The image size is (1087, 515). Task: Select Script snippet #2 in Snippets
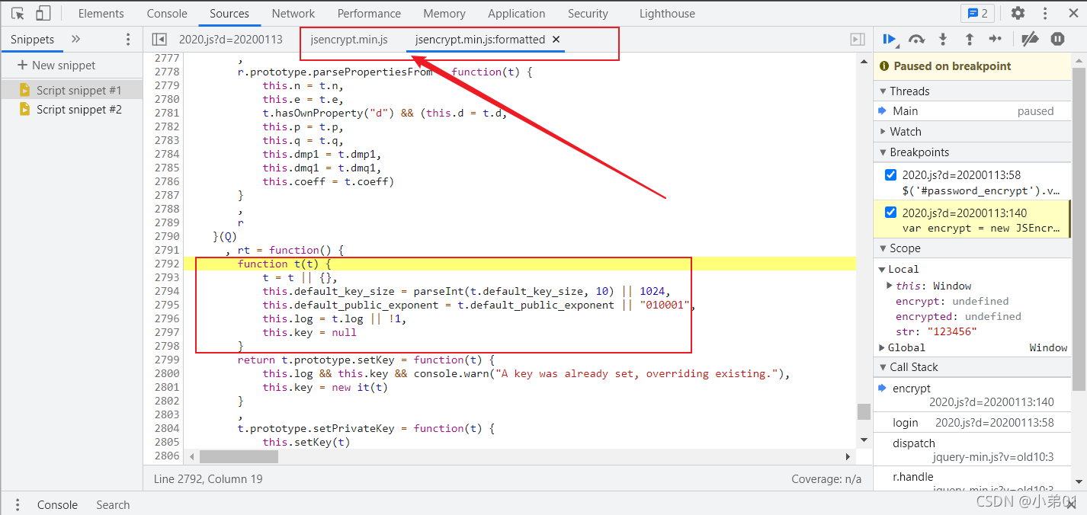(72, 107)
